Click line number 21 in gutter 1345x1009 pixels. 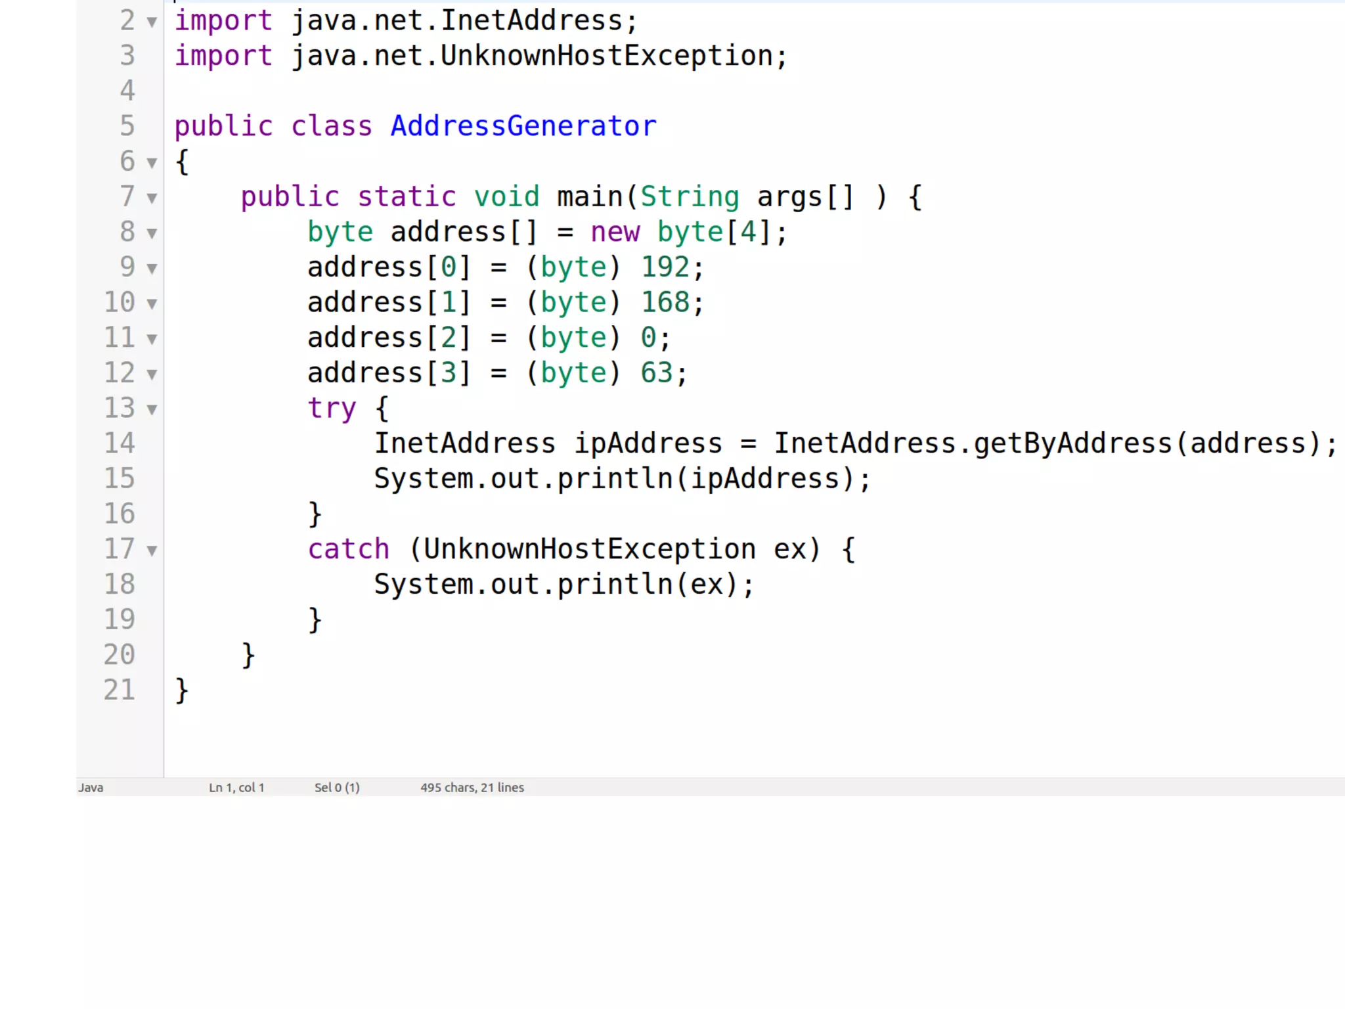point(120,690)
